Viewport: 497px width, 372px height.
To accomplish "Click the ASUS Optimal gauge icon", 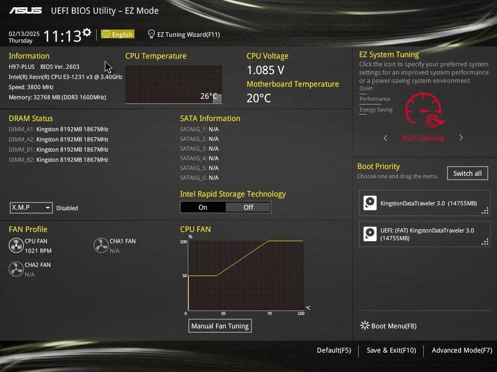I will pos(425,110).
